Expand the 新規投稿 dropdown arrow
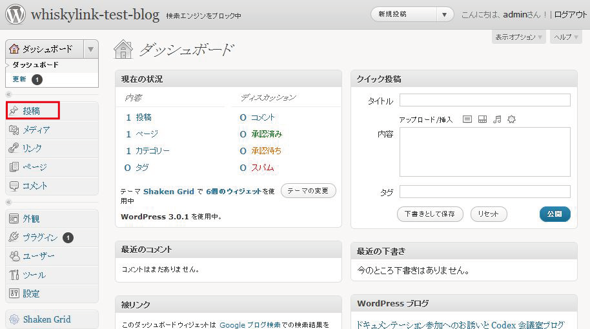590x329 pixels. (x=444, y=15)
